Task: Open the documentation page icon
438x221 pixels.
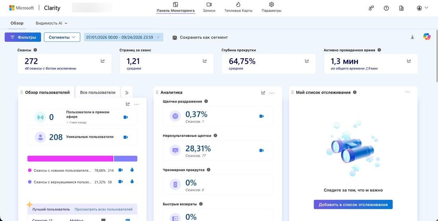Action: point(401,8)
